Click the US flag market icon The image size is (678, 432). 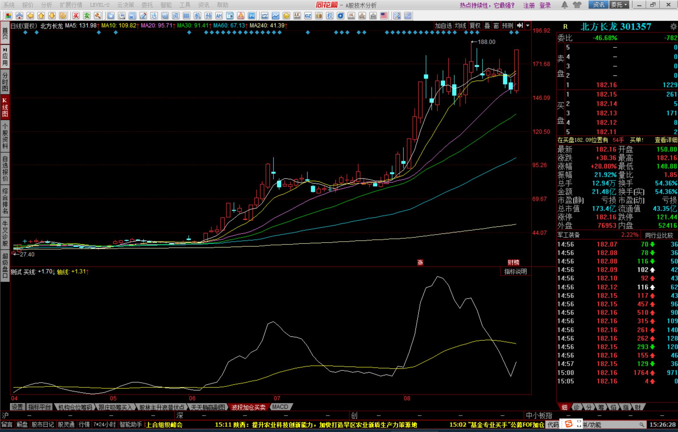pyautogui.click(x=384, y=16)
